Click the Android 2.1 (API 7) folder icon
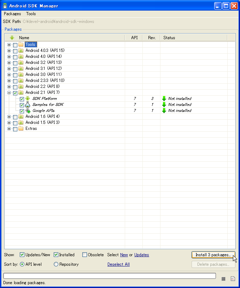This screenshot has height=288, width=240. point(21,92)
